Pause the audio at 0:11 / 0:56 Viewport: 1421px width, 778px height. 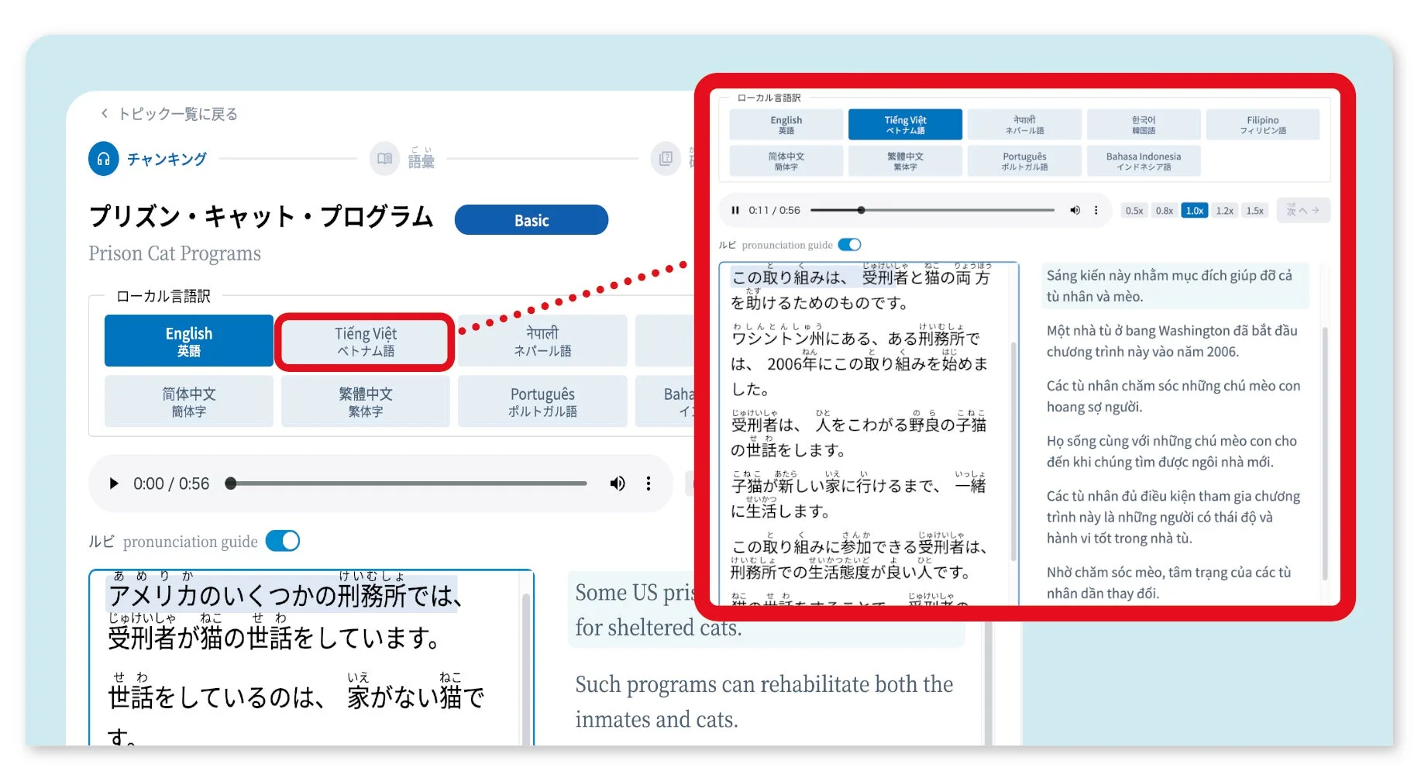point(735,210)
